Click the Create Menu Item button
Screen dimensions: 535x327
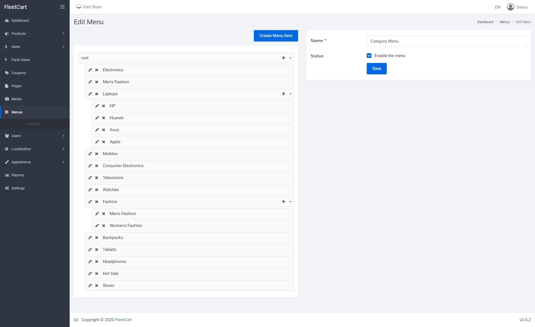click(276, 36)
